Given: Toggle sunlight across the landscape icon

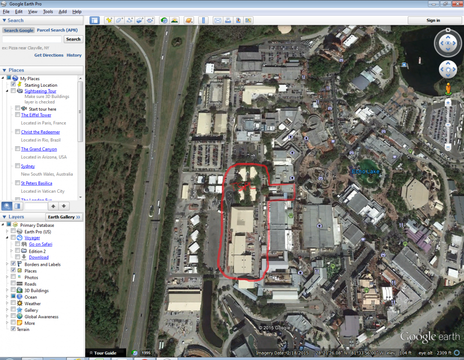Looking at the screenshot, I should click(174, 21).
